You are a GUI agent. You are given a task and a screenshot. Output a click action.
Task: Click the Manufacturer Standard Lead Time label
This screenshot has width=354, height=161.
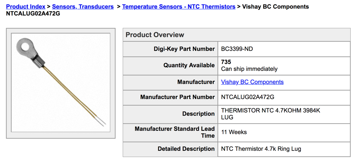tap(175, 132)
